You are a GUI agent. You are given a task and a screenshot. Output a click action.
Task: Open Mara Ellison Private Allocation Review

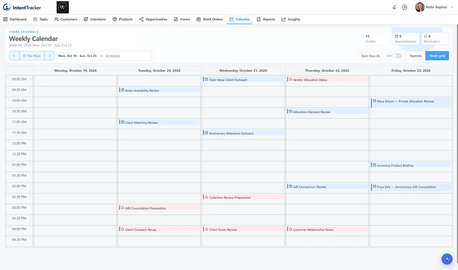pos(411,102)
